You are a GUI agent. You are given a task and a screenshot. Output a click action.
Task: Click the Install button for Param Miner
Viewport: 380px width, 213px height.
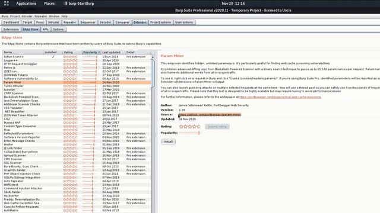pyautogui.click(x=169, y=141)
